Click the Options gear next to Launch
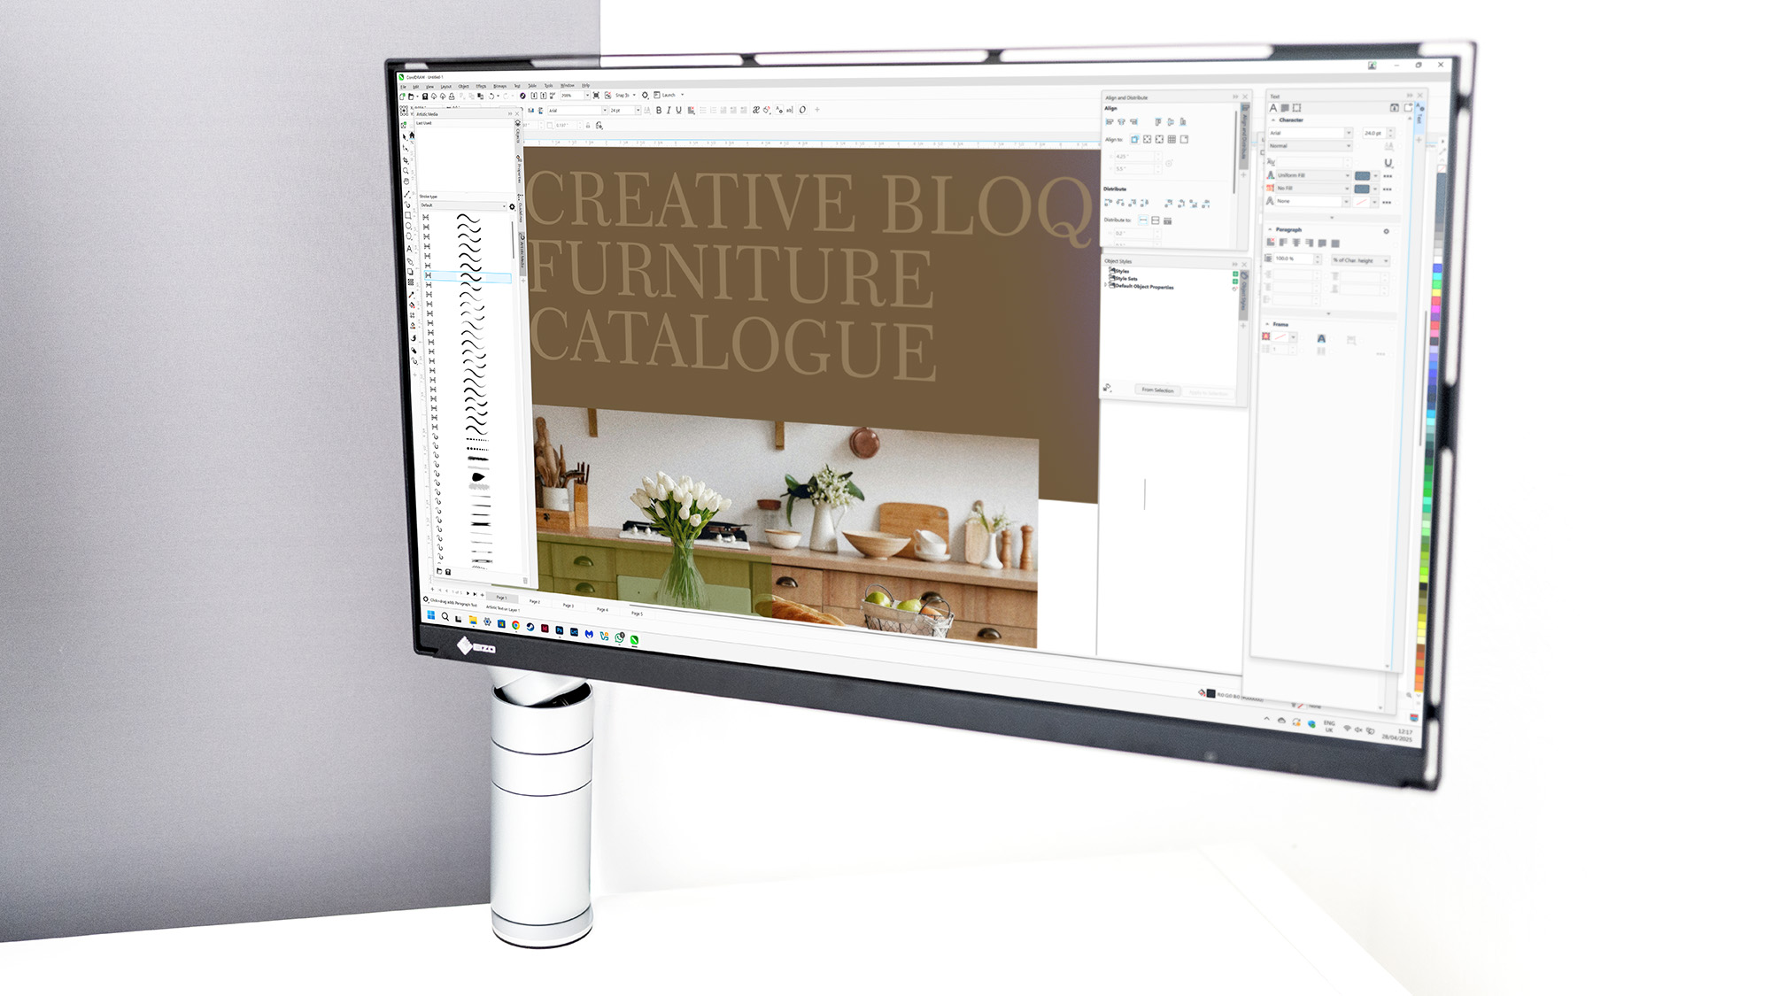 point(645,95)
